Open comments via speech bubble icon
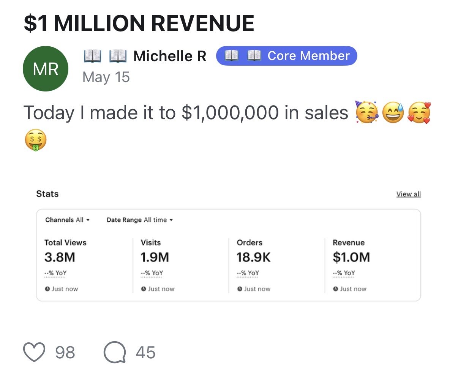This screenshot has width=458, height=375. pos(115,352)
